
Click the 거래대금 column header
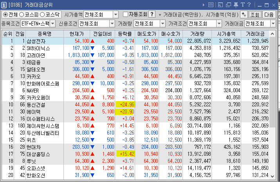click(x=255, y=34)
